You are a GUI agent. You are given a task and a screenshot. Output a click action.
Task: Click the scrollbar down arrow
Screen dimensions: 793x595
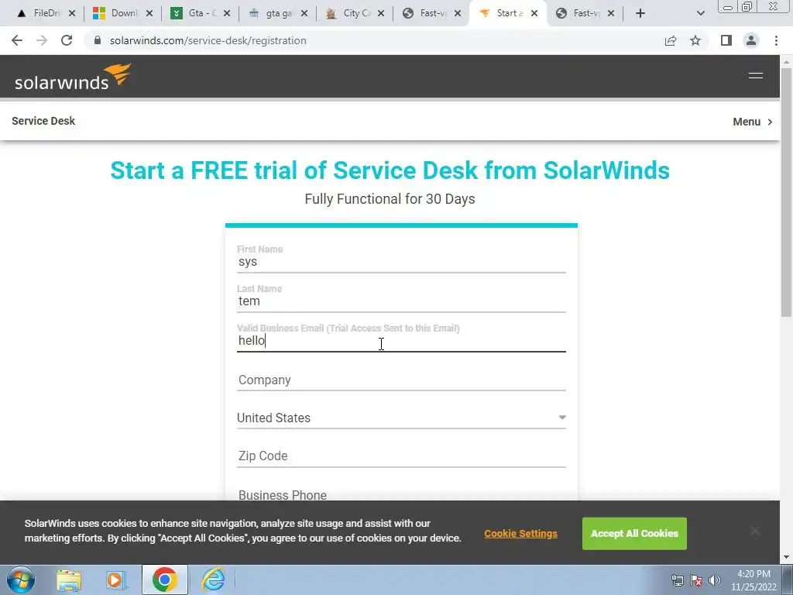[786, 558]
